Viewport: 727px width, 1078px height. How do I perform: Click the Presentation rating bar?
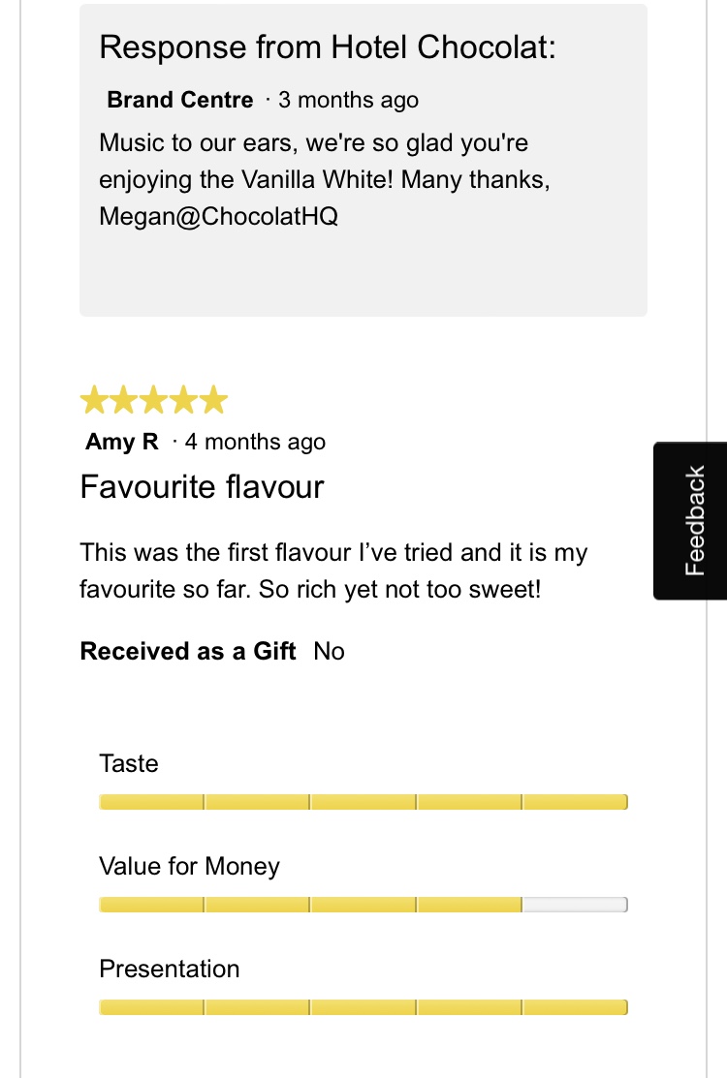point(363,1007)
